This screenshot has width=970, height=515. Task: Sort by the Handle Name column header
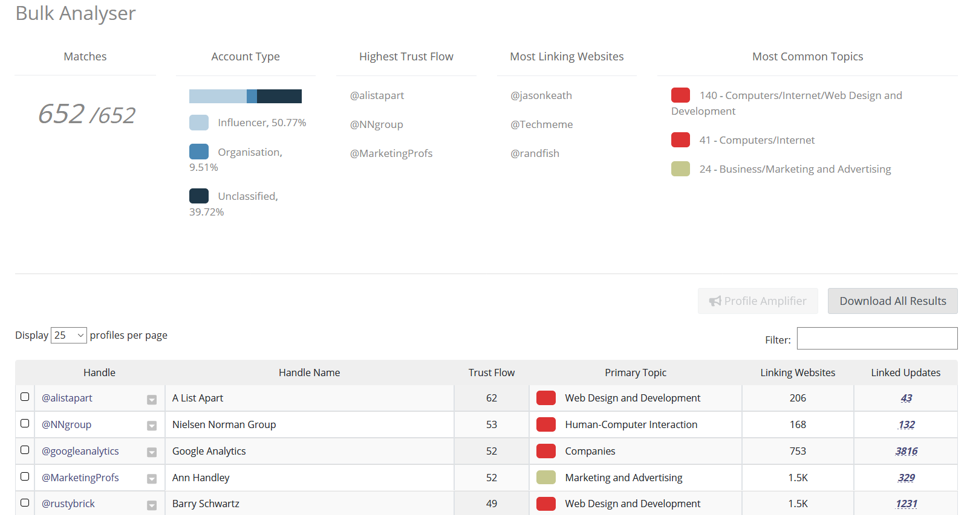[x=309, y=373]
